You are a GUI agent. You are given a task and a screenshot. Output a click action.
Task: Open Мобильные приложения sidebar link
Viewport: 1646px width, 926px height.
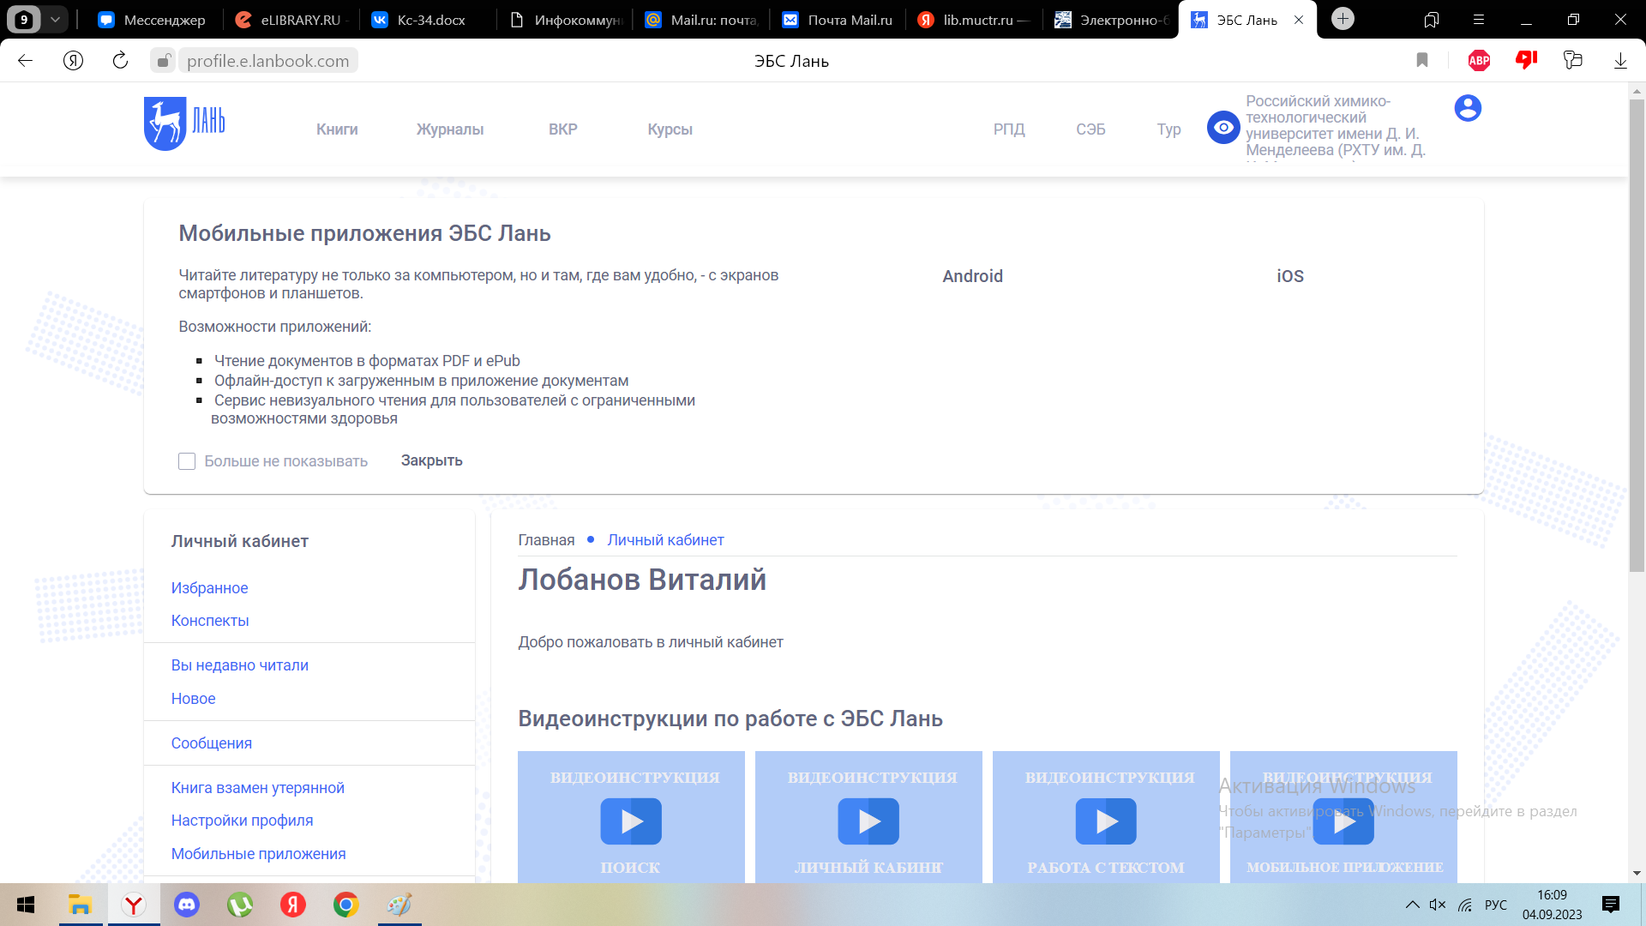[x=258, y=854]
